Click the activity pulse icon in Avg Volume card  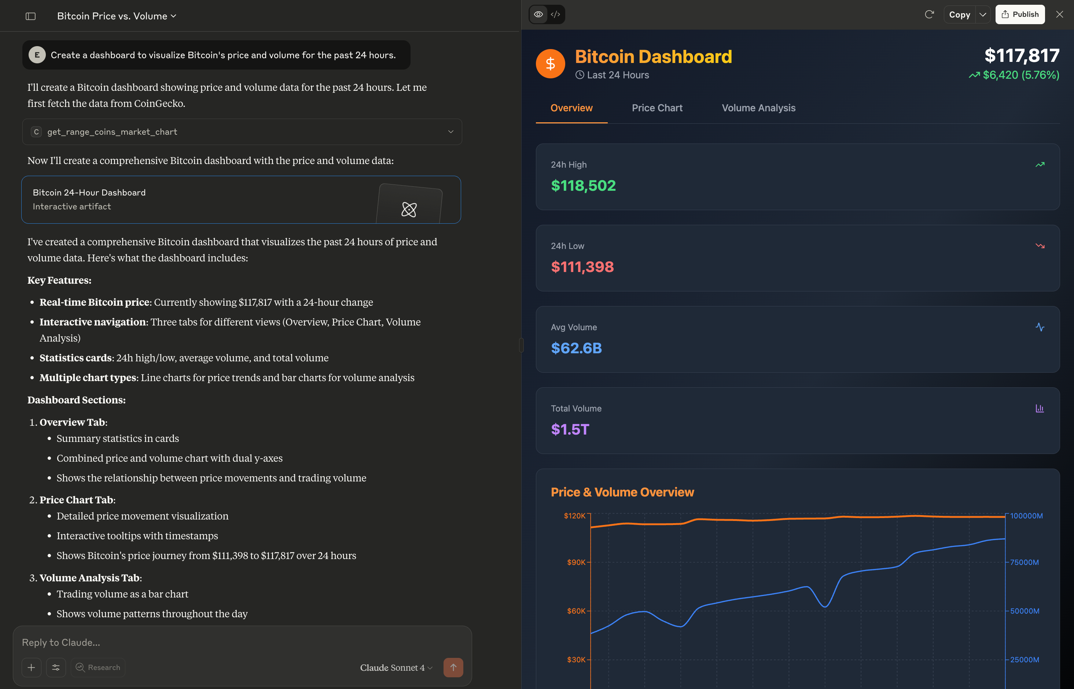(1040, 327)
